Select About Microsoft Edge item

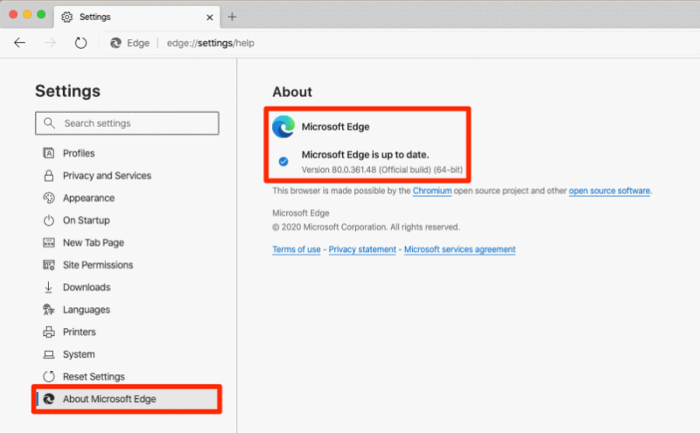pyautogui.click(x=127, y=399)
